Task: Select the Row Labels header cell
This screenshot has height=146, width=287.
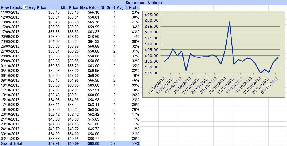Action: tap(12, 7)
